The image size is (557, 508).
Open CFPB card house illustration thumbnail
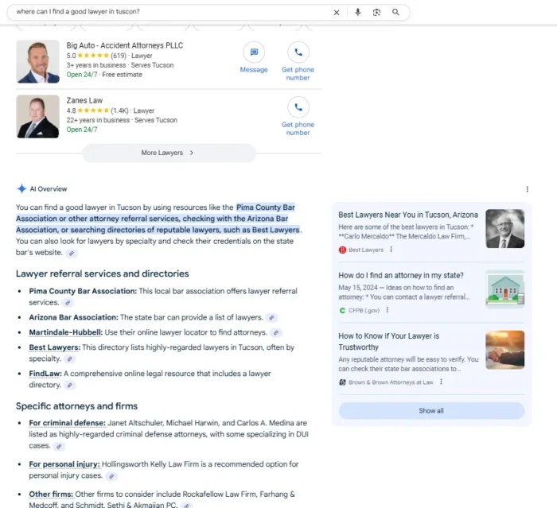[x=504, y=289]
